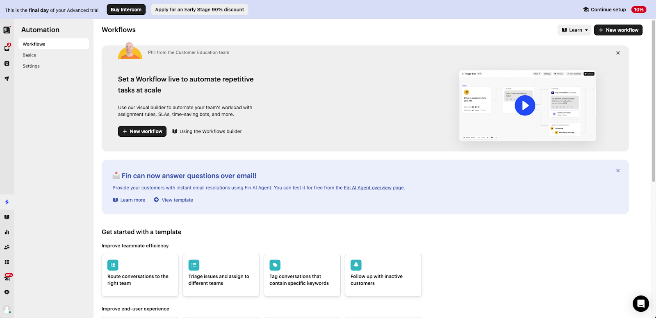Image resolution: width=656 pixels, height=318 pixels.
Task: Click the plus icon beside View template
Action: (156, 200)
